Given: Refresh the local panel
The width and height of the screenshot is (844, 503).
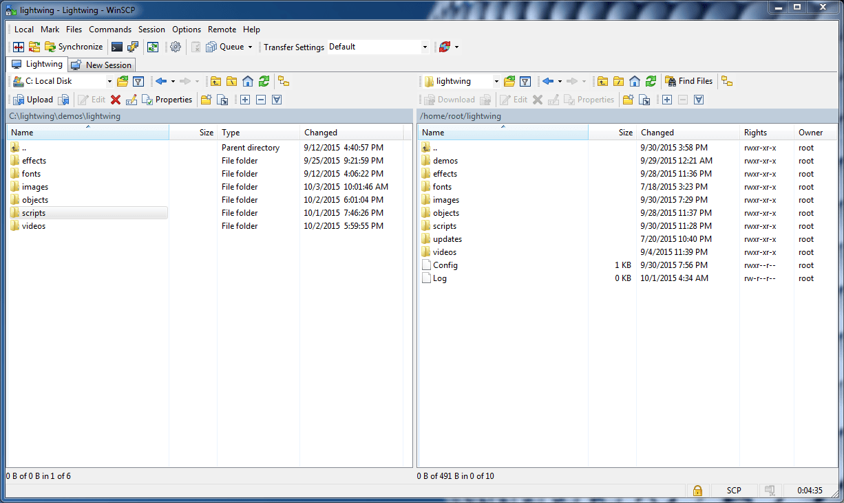Looking at the screenshot, I should point(264,81).
